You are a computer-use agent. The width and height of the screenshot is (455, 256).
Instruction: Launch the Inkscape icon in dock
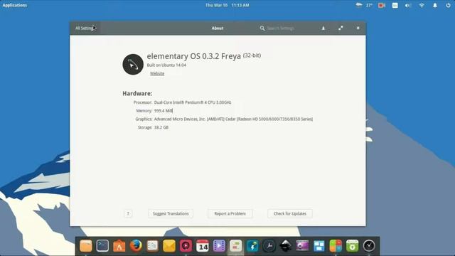286,246
